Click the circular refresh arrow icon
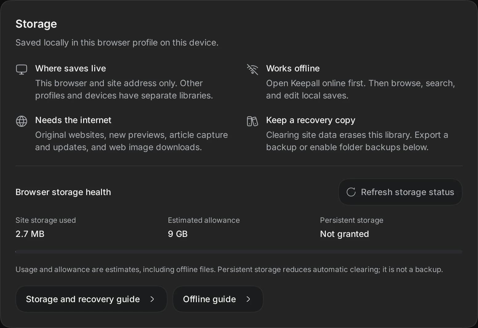The width and height of the screenshot is (478, 328). [351, 192]
